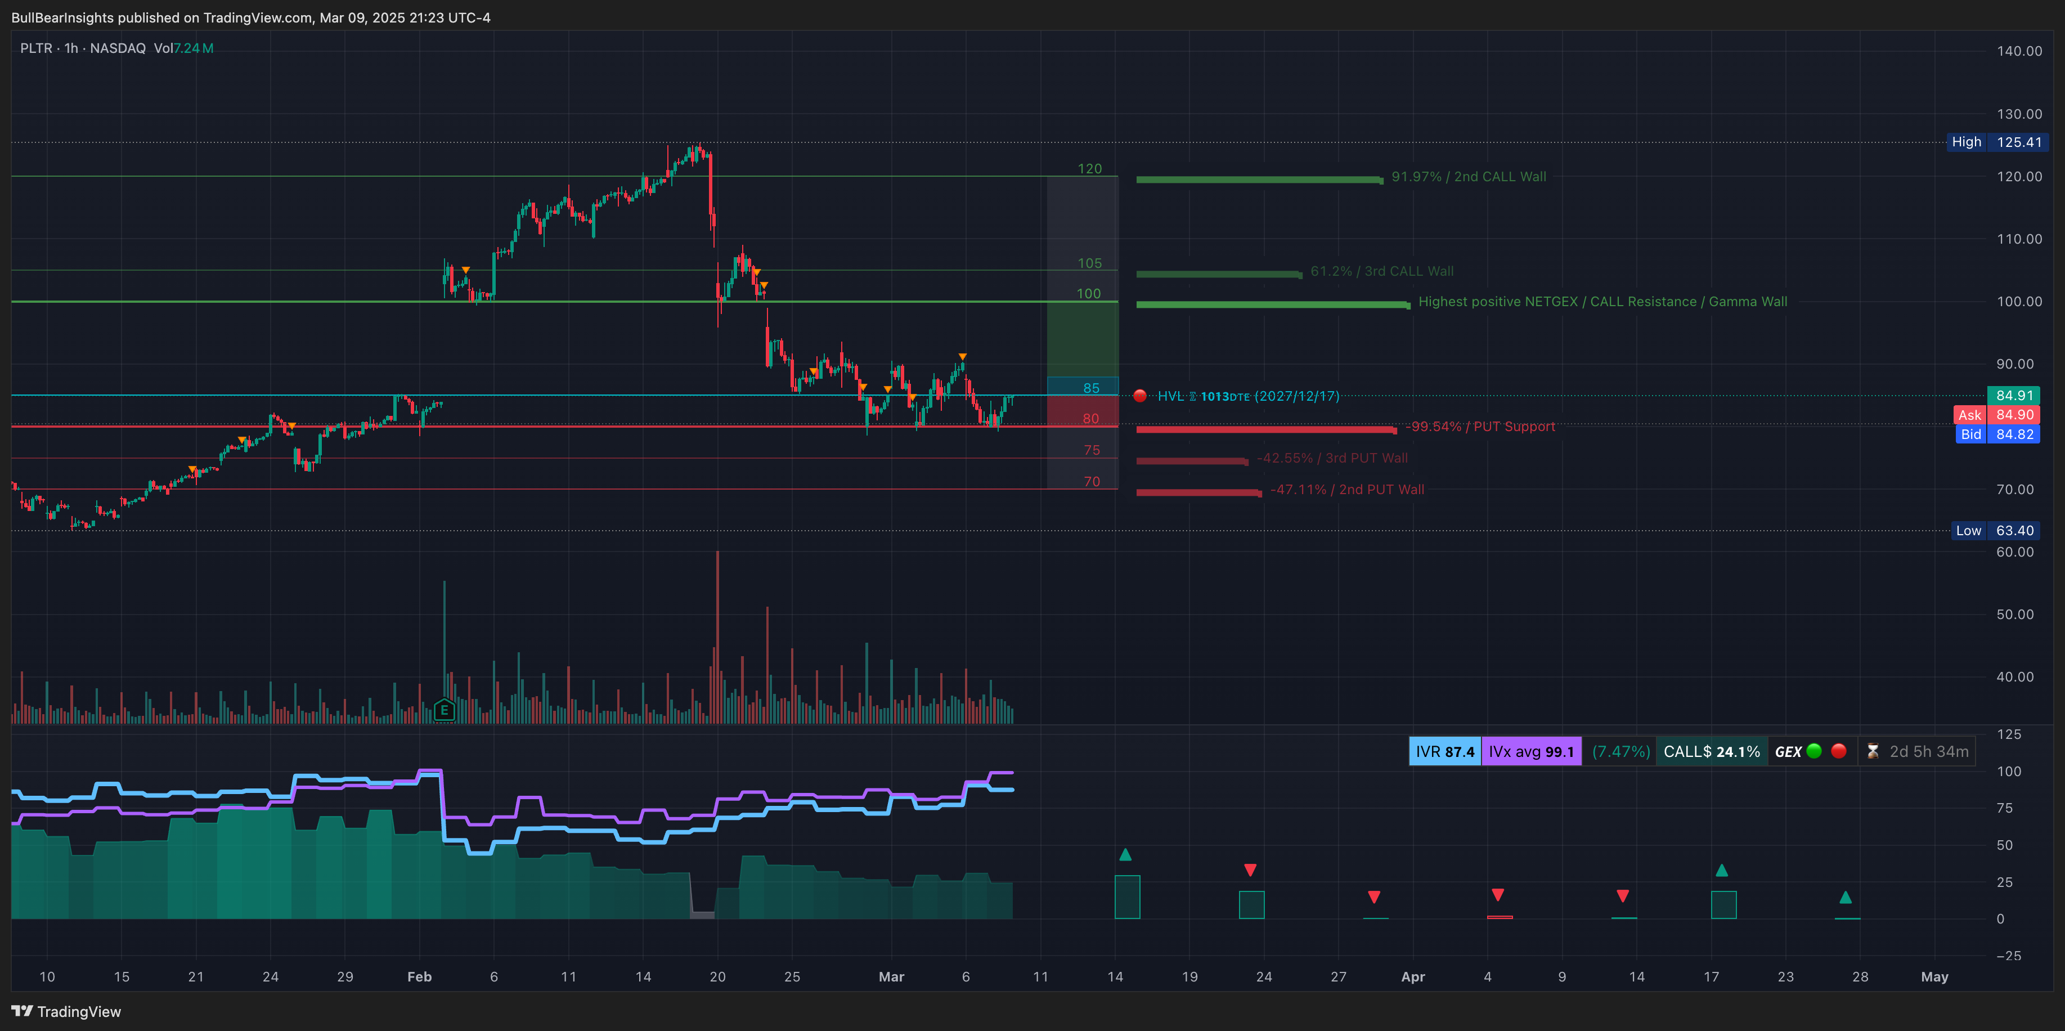Click the red down arrow near Mar 24 expiry
The width and height of the screenshot is (2065, 1031).
[x=1250, y=870]
